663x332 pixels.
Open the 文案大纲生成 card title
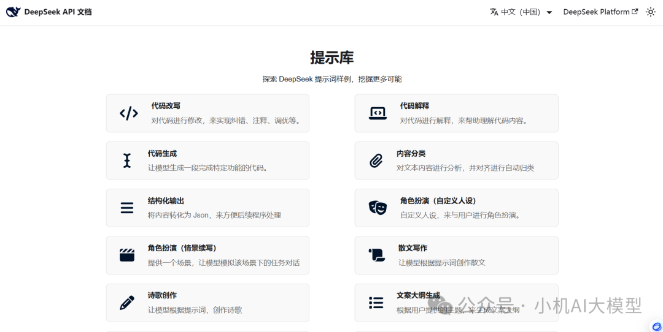tap(419, 295)
